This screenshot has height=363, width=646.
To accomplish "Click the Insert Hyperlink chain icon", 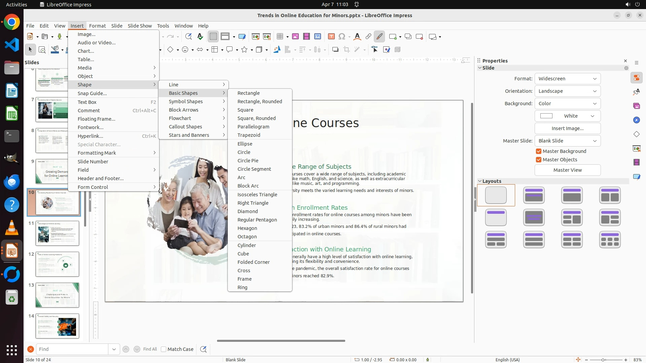I will [x=368, y=37].
